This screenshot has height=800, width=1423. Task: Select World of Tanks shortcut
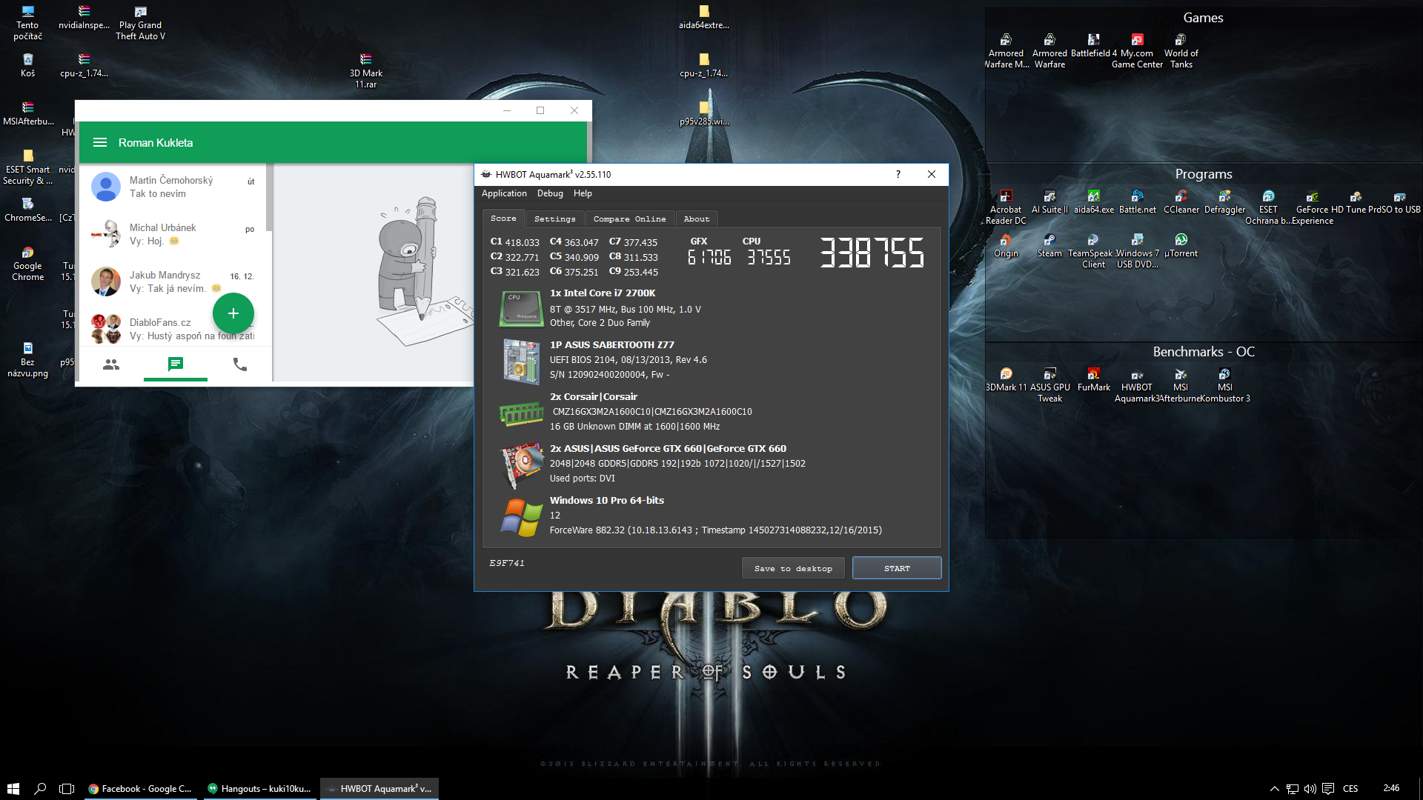click(1181, 51)
